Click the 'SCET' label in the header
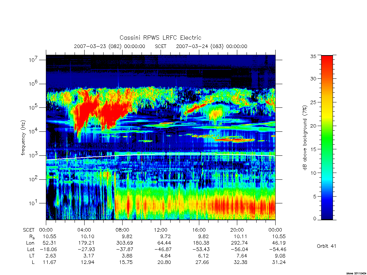Screen dimensions: 367x275 (161, 46)
